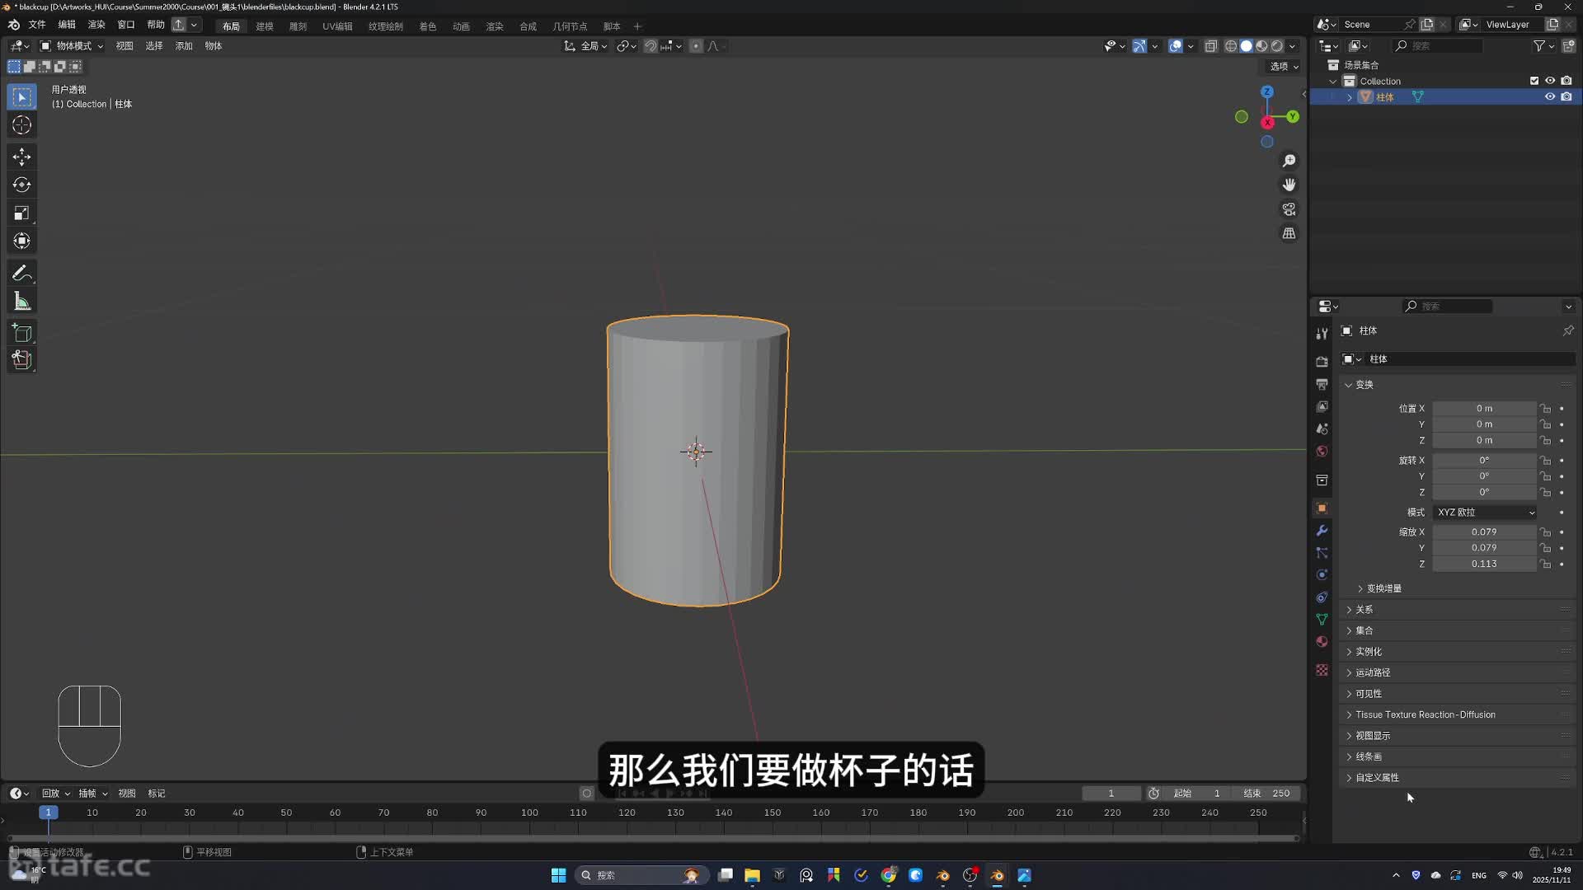Viewport: 1583px width, 890px height.
Task: Select the Scale tool
Action: pyautogui.click(x=22, y=213)
